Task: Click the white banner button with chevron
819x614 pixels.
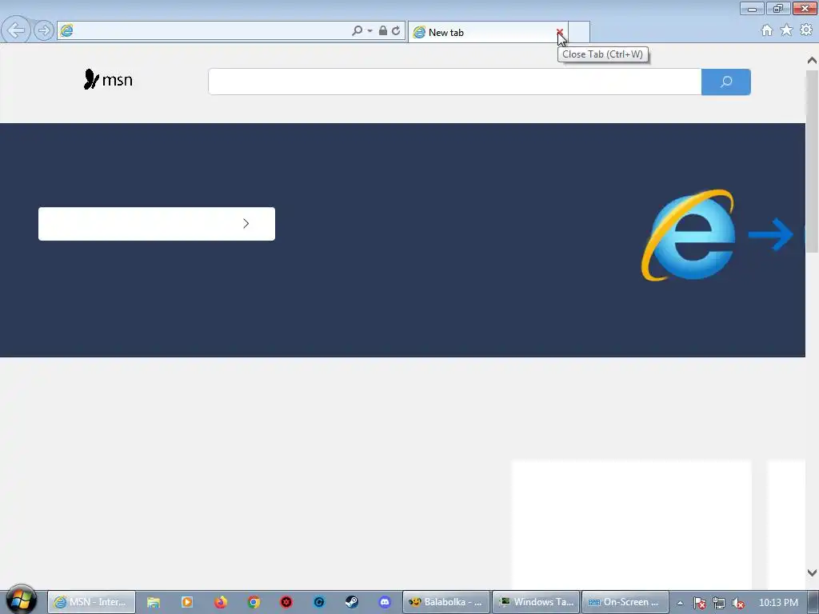Action: [x=157, y=224]
